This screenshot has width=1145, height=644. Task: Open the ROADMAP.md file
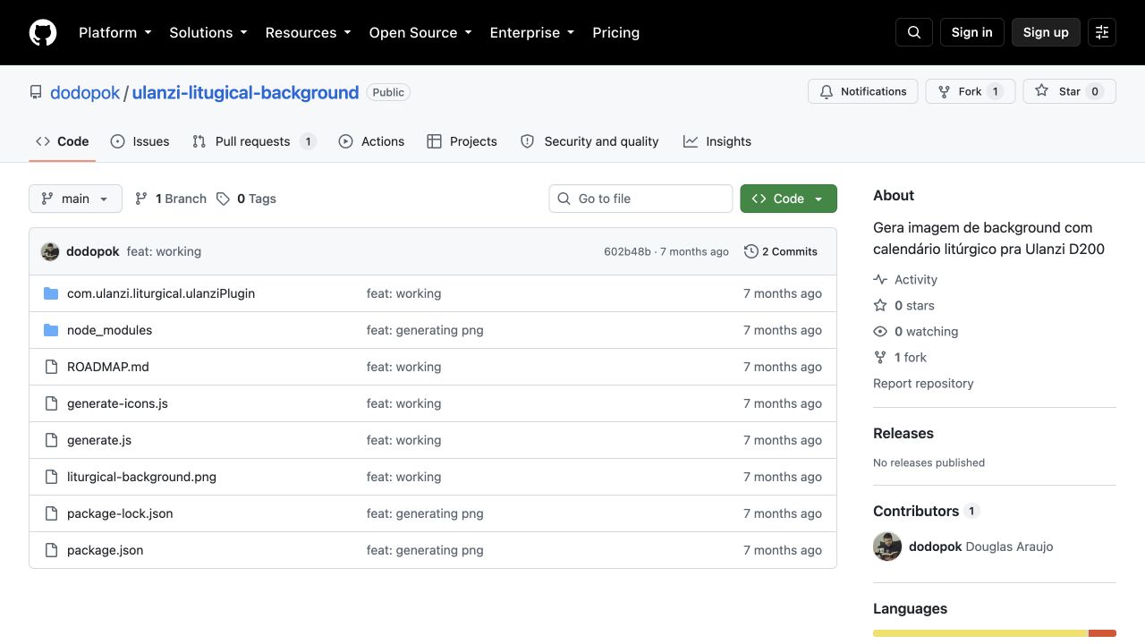click(108, 367)
